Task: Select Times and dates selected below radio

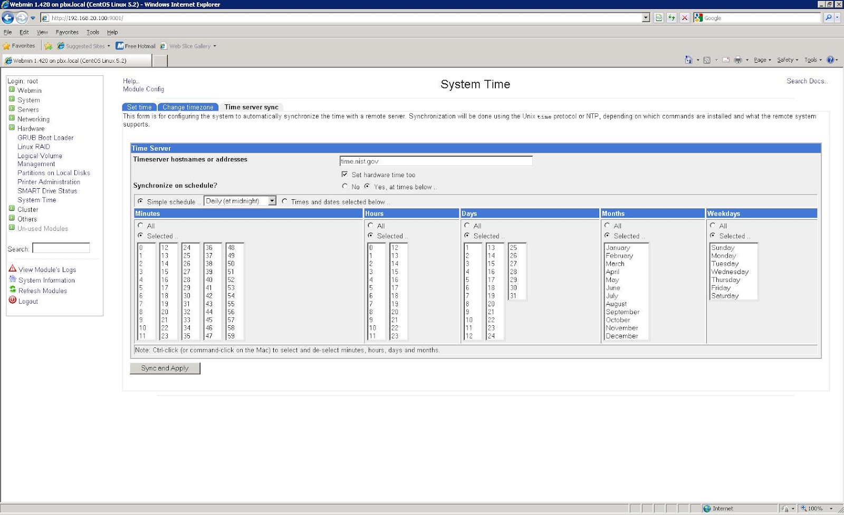Action: pyautogui.click(x=284, y=201)
